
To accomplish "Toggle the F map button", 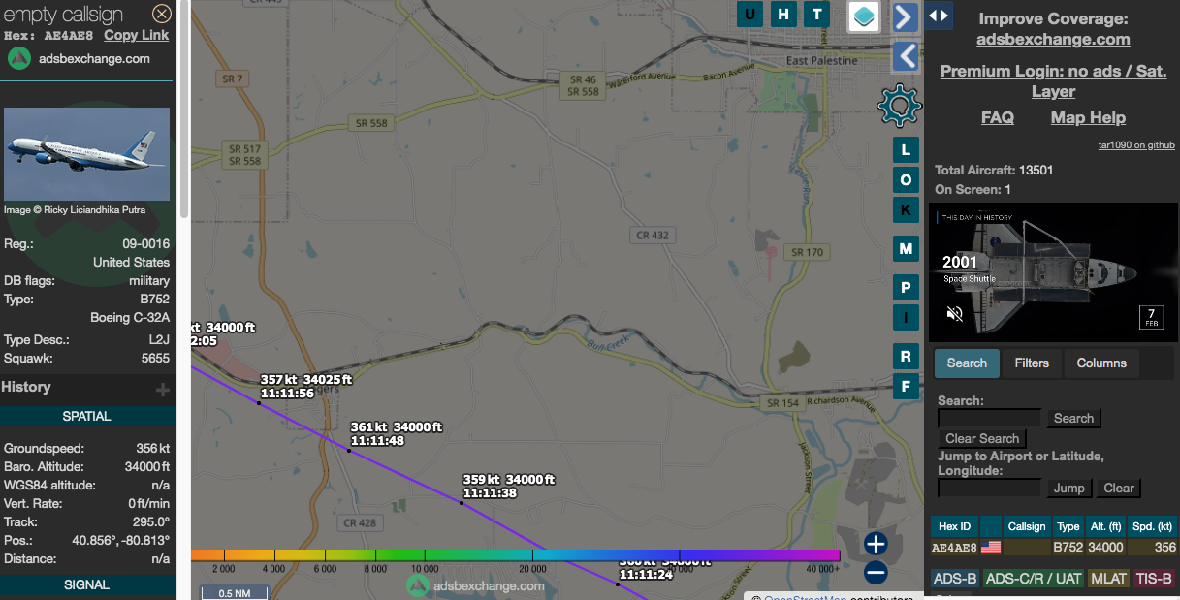I will point(906,387).
